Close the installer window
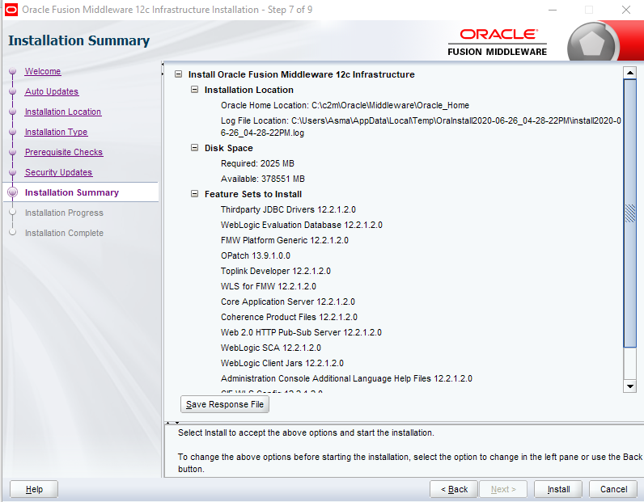The width and height of the screenshot is (644, 502). point(626,10)
